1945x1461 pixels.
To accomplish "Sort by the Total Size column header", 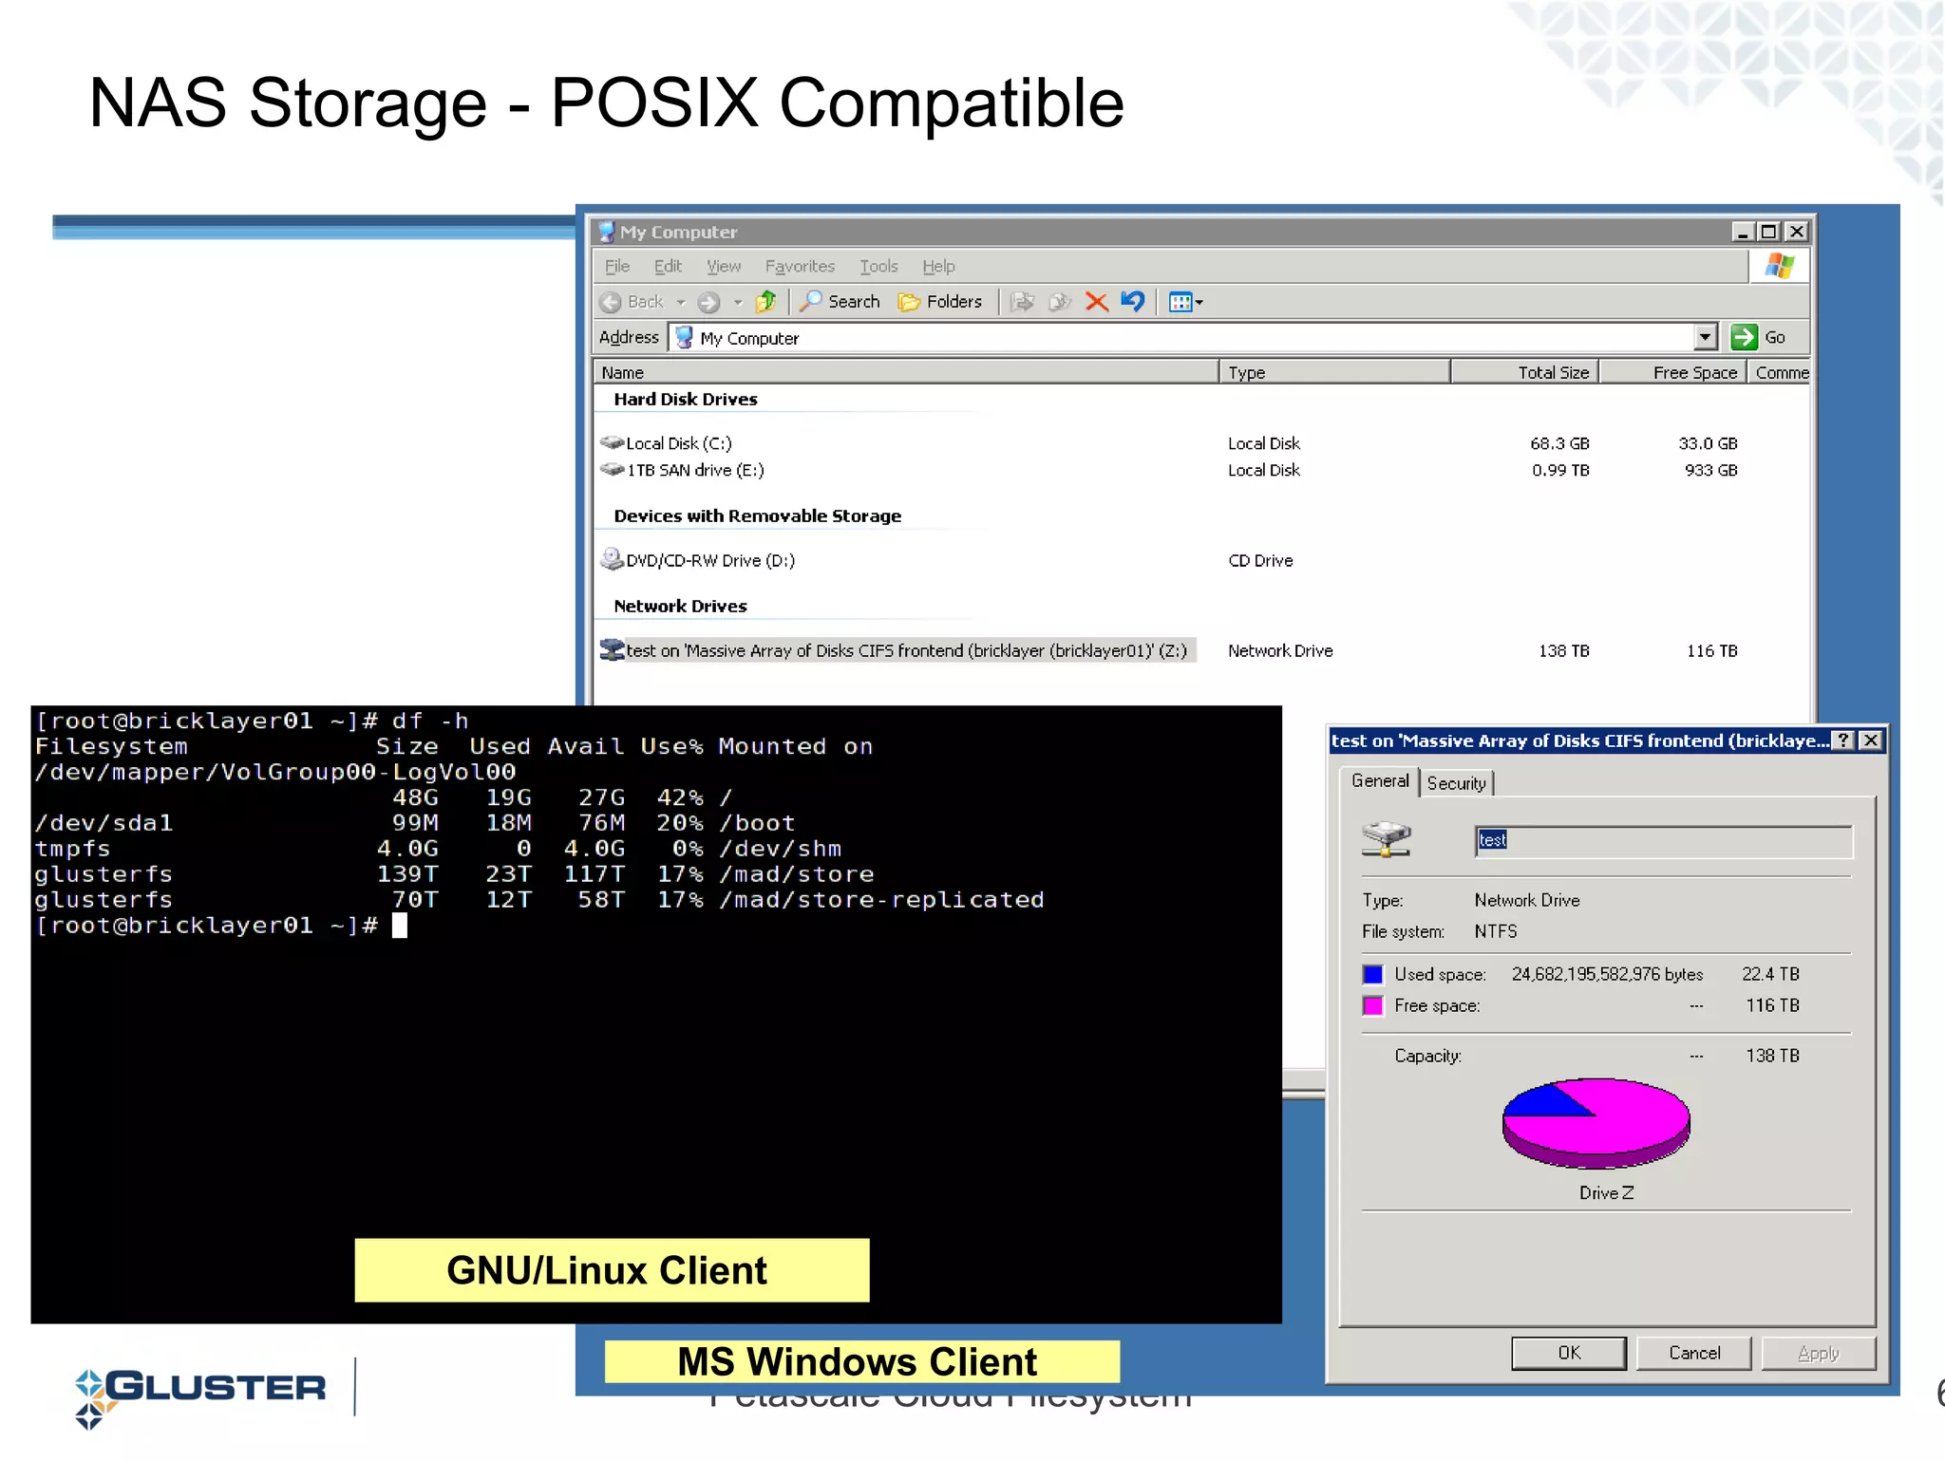I will (x=1525, y=372).
